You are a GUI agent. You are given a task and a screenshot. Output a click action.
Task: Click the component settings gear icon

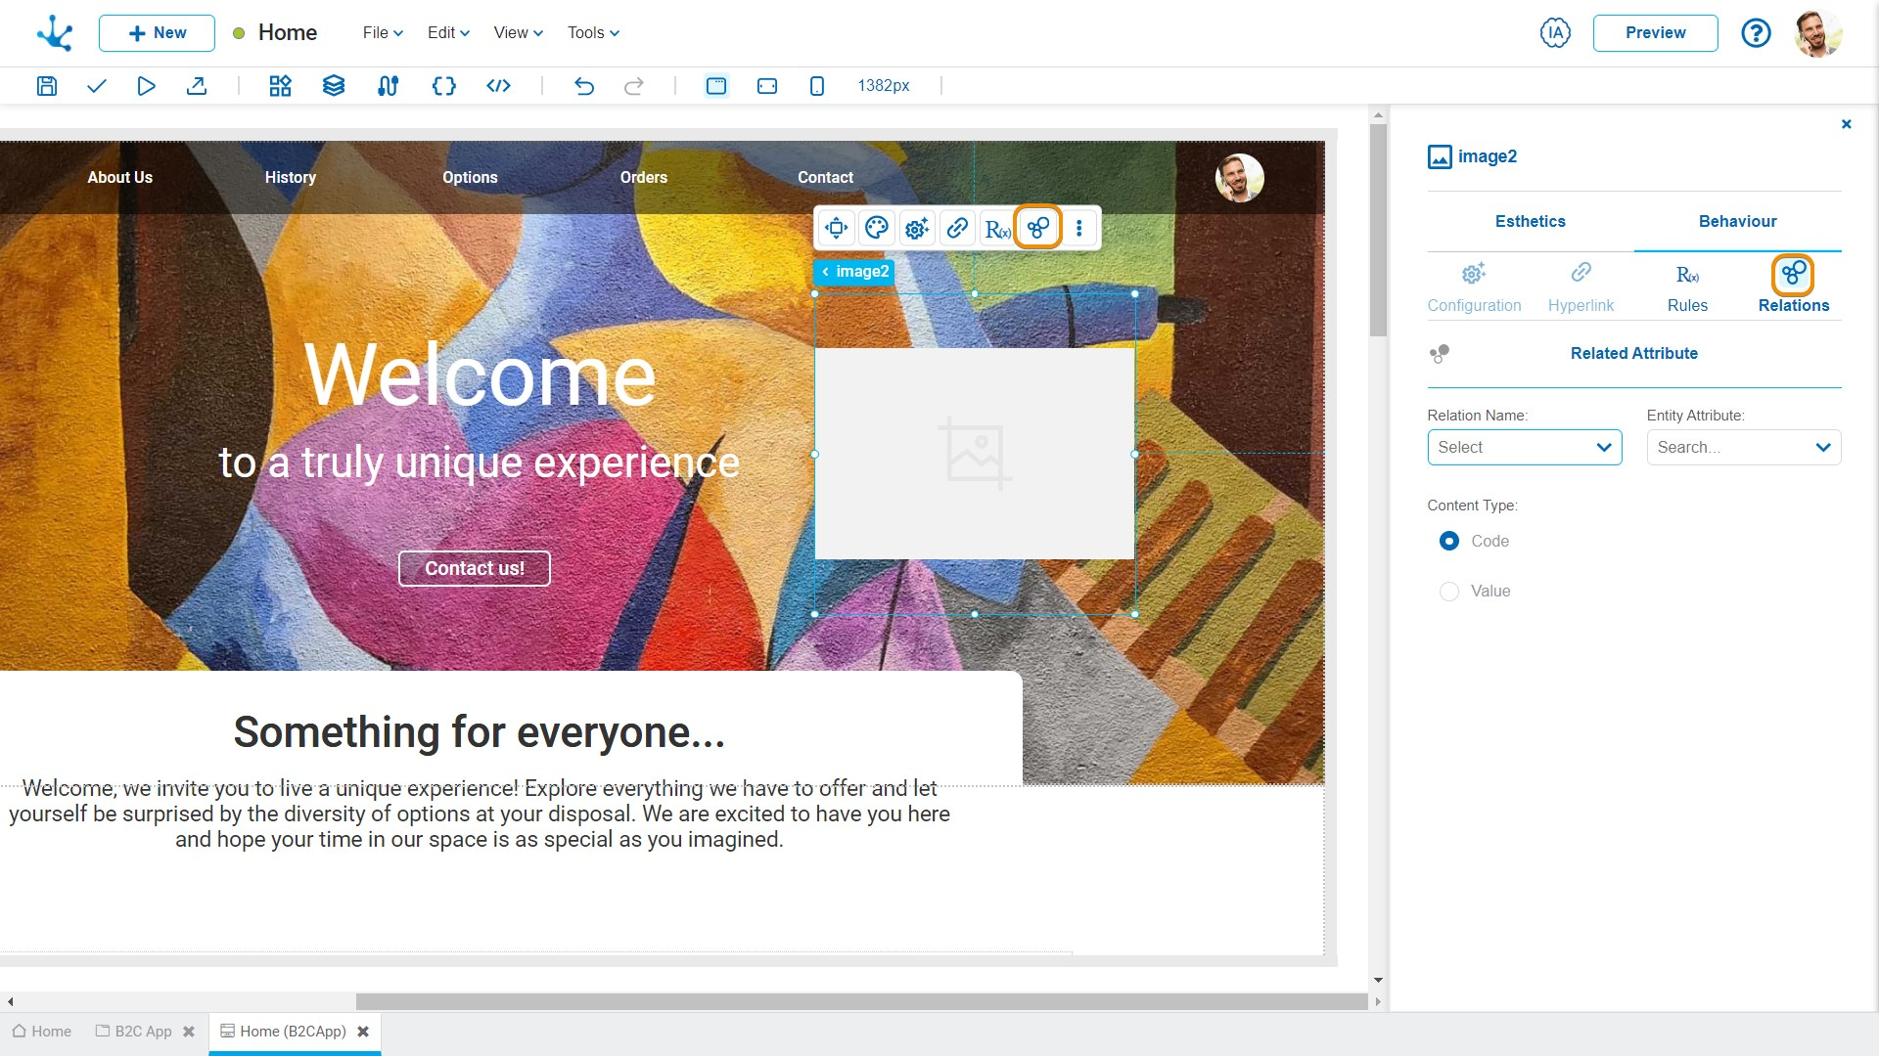pyautogui.click(x=916, y=228)
